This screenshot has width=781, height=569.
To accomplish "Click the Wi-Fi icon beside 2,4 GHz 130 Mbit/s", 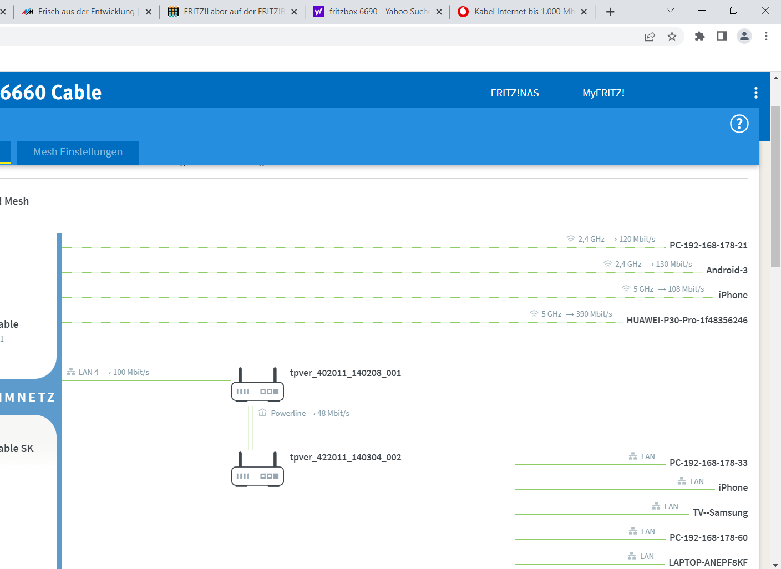I will tap(608, 264).
